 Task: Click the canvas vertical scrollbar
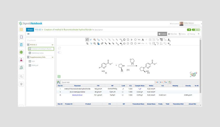200,66
